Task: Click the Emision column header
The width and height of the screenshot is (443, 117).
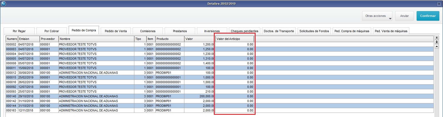Action: pos(29,39)
